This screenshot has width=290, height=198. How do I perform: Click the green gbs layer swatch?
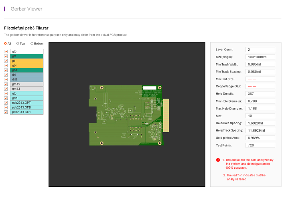point(26,70)
